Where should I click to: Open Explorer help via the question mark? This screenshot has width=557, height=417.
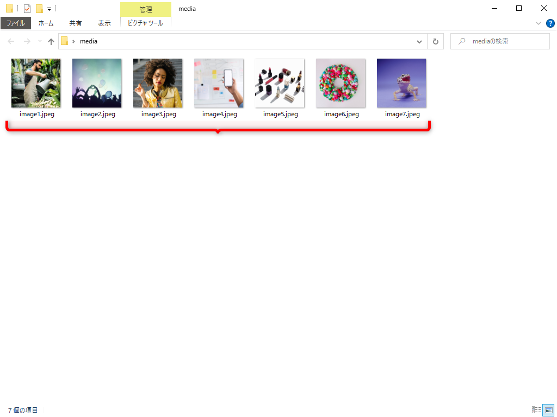coord(549,23)
